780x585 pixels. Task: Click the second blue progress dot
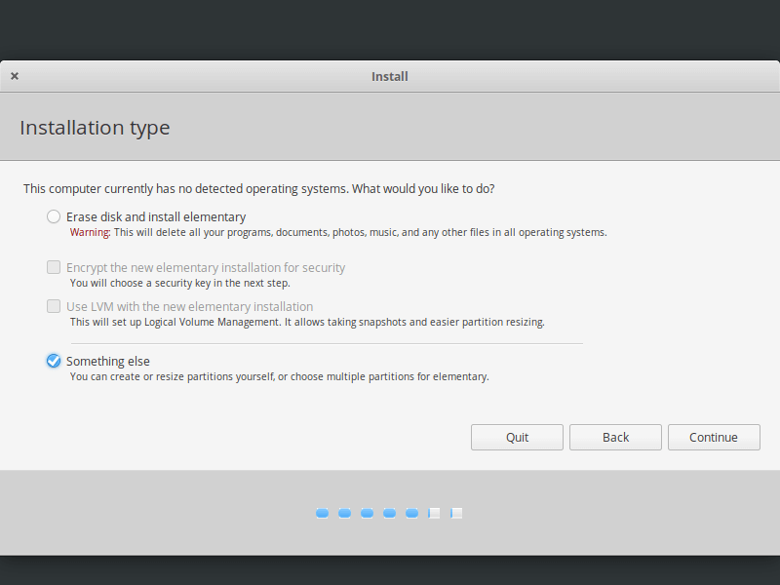coord(344,513)
